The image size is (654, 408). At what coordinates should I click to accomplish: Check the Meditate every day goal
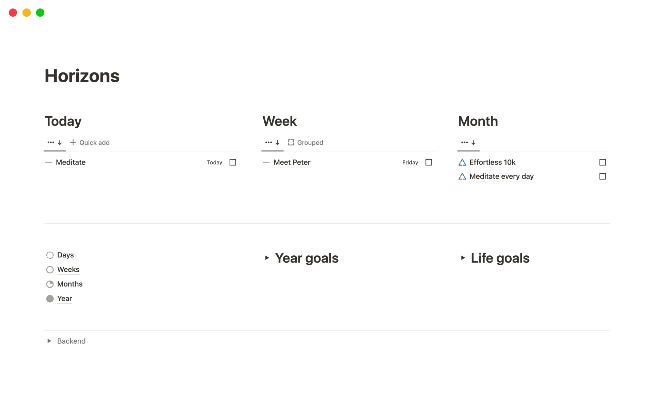pyautogui.click(x=603, y=176)
